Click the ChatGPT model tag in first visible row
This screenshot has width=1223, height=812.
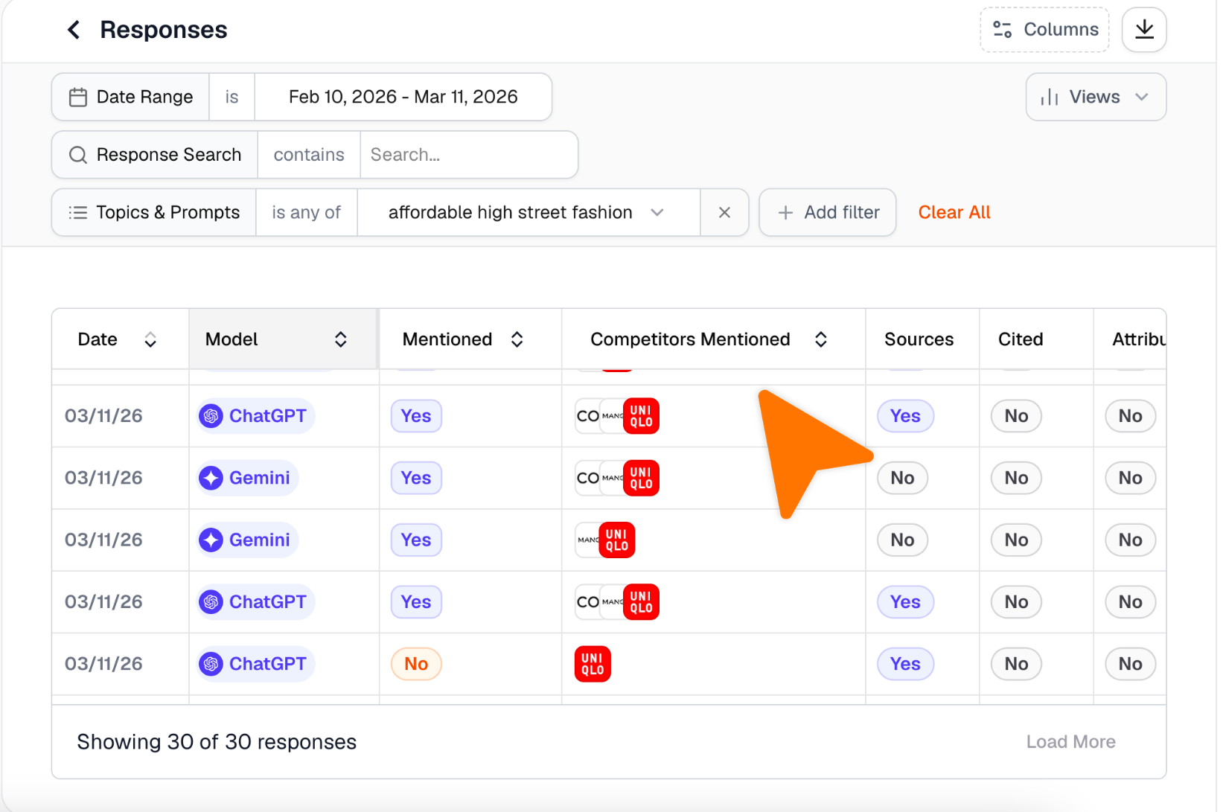point(256,416)
